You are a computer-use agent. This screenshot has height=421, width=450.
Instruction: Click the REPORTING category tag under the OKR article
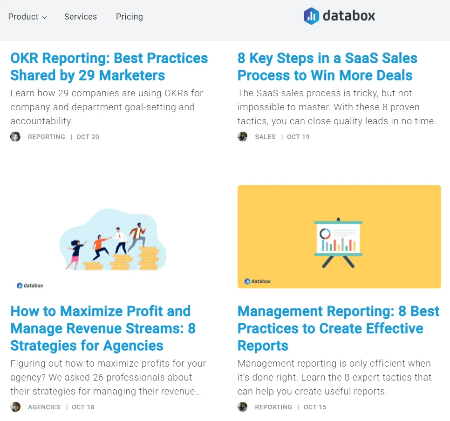46,137
